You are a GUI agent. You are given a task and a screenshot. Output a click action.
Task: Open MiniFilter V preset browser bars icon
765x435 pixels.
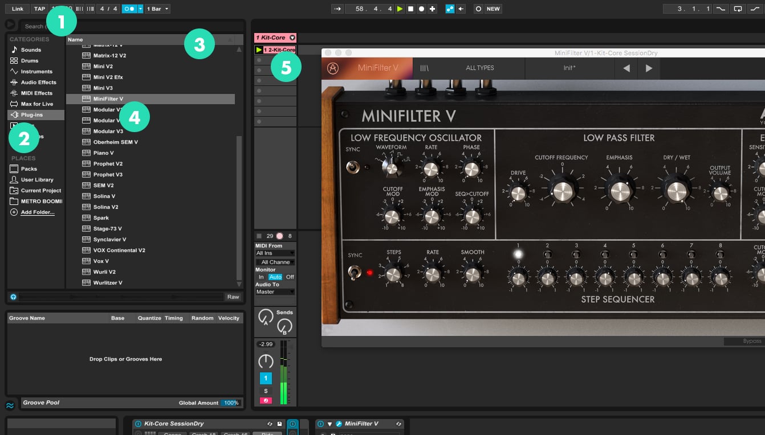425,68
